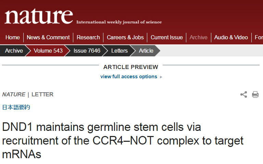Open Careers & Jobs menu

click(125, 37)
